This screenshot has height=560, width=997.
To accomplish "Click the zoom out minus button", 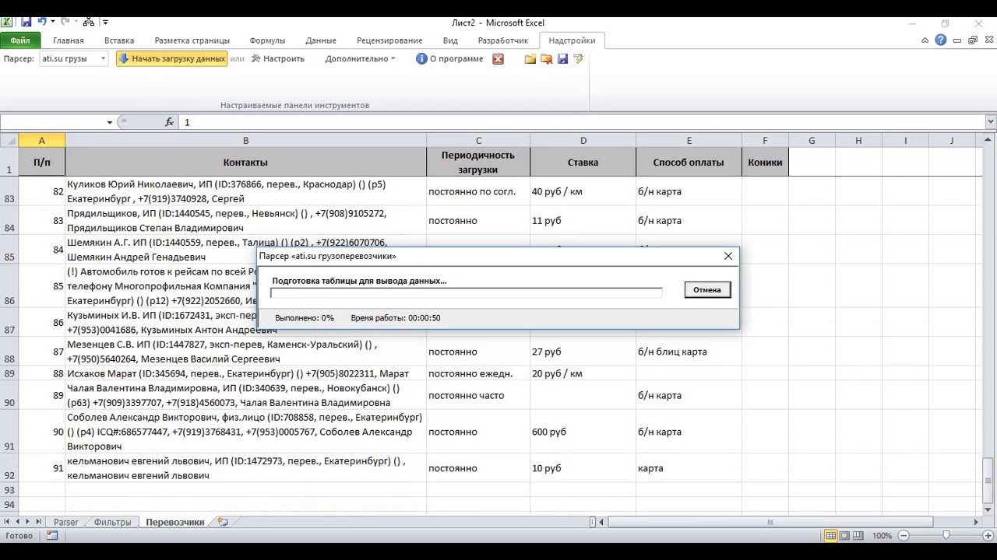I will [x=904, y=536].
